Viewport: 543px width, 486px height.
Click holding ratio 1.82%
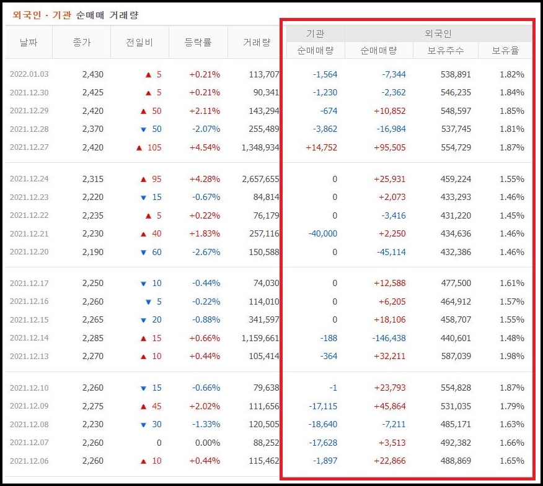pyautogui.click(x=511, y=74)
